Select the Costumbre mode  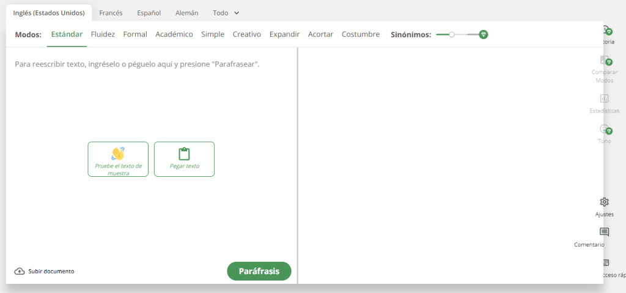click(x=361, y=34)
